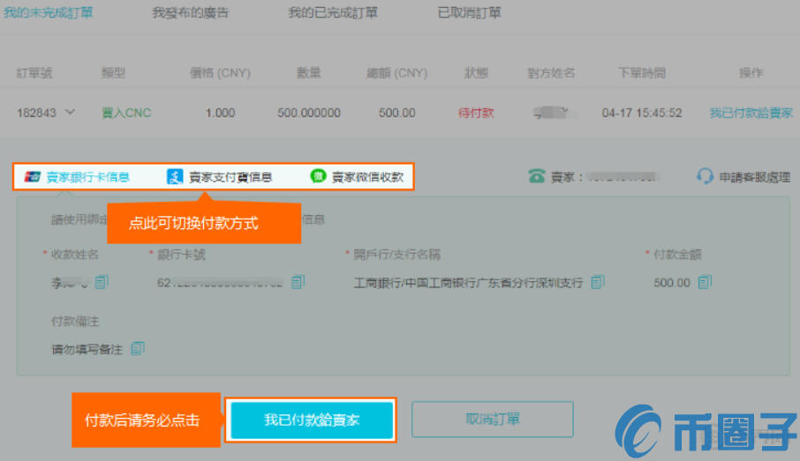800x461 pixels.
Task: Click the customer service headset icon
Action: (705, 176)
